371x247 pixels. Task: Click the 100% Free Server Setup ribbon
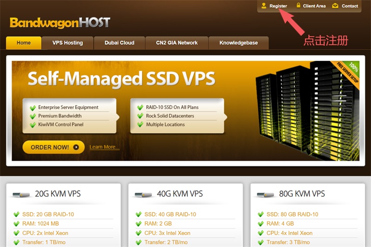tap(347, 74)
